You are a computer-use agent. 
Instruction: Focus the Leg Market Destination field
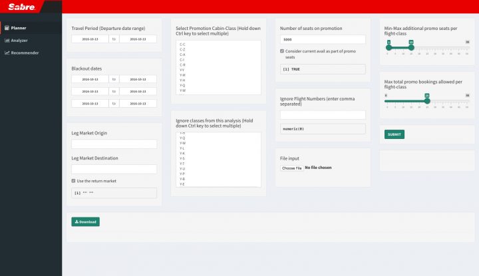[114, 169]
